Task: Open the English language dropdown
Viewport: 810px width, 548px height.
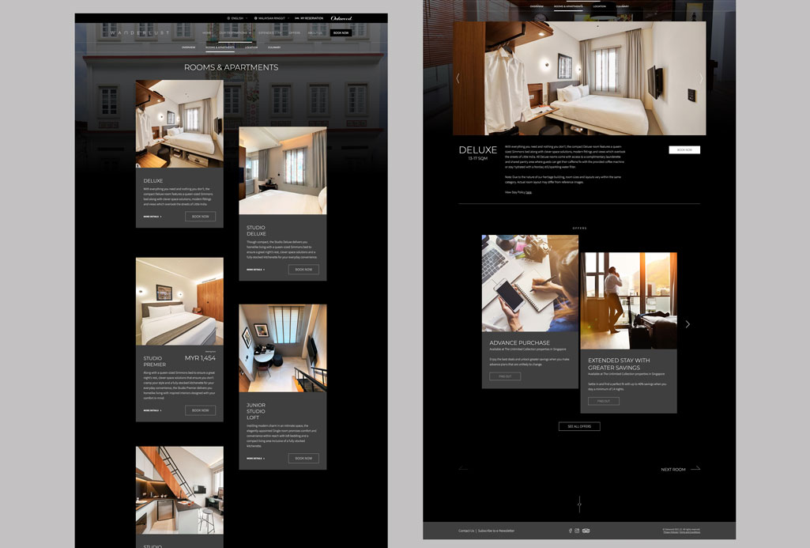Action: (236, 17)
